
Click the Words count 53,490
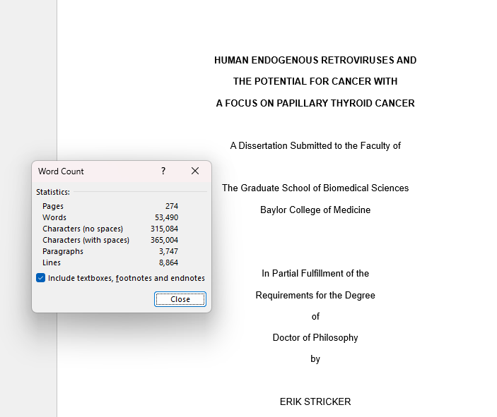pyautogui.click(x=166, y=218)
